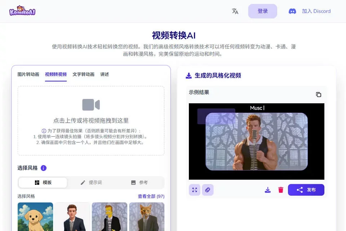
Task: Open the 加入 Discord link
Action: (316, 11)
